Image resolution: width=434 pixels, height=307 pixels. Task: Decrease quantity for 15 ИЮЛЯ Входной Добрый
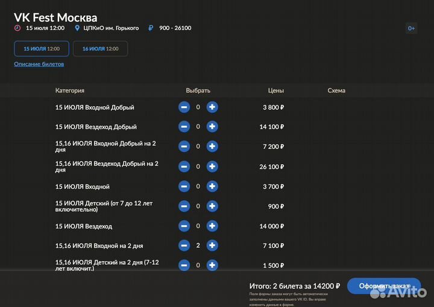184,107
